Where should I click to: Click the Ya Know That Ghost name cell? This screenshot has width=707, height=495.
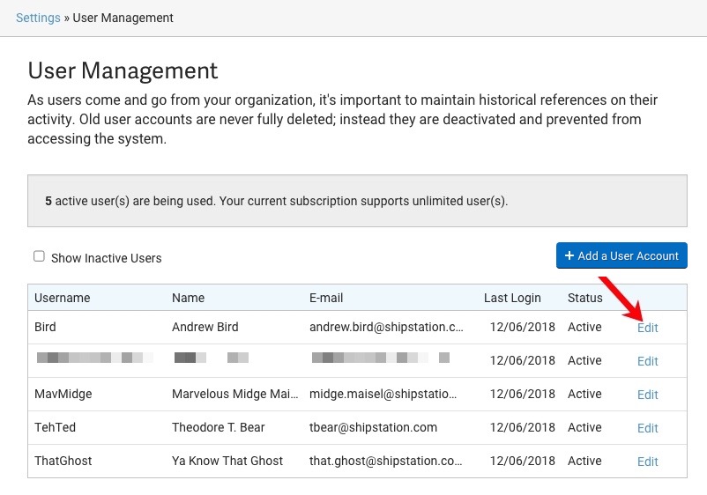click(227, 461)
